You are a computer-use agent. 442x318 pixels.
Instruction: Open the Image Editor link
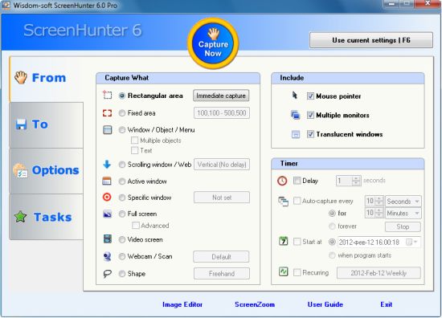pyautogui.click(x=182, y=304)
